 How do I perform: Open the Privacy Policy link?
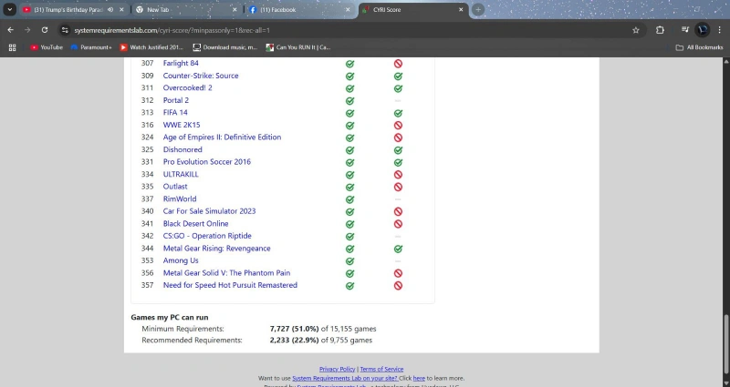click(337, 369)
